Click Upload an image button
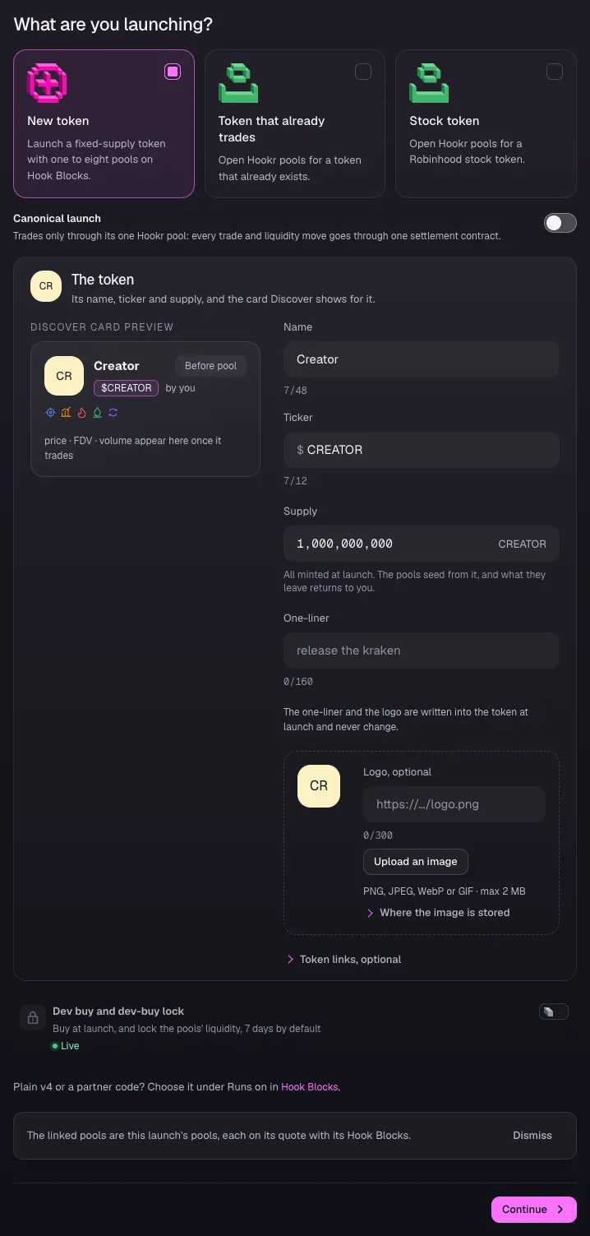 tap(416, 862)
